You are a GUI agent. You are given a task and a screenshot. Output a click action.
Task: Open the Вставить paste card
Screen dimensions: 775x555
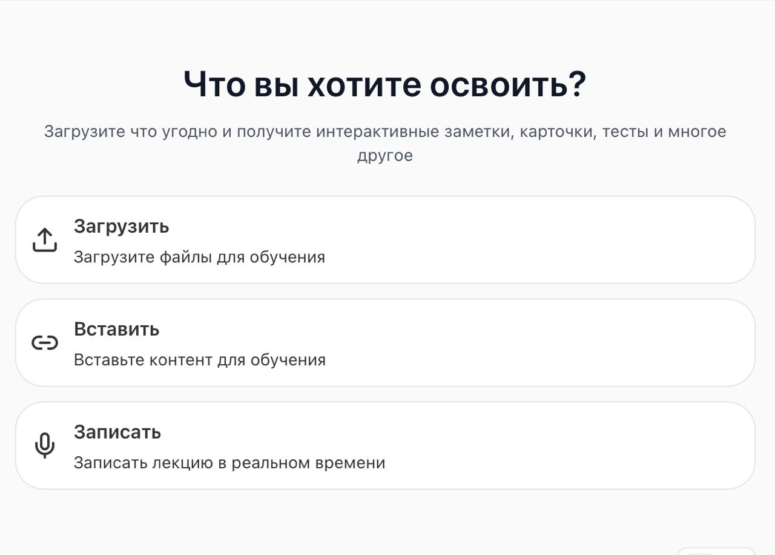click(385, 343)
